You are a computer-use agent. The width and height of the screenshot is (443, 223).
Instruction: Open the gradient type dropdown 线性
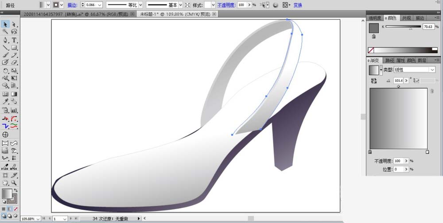coord(432,70)
